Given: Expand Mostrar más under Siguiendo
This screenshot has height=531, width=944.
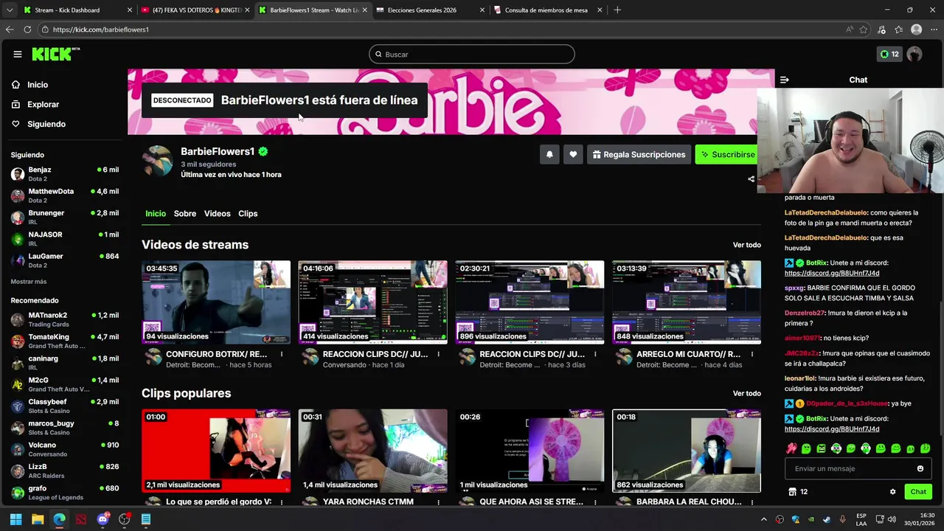Looking at the screenshot, I should (29, 282).
